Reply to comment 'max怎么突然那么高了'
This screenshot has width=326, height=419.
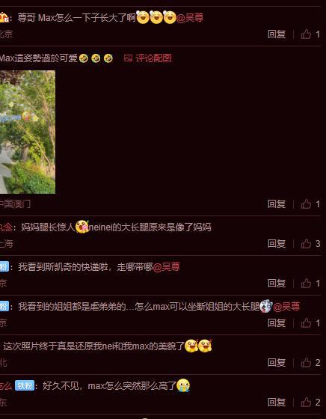277,403
